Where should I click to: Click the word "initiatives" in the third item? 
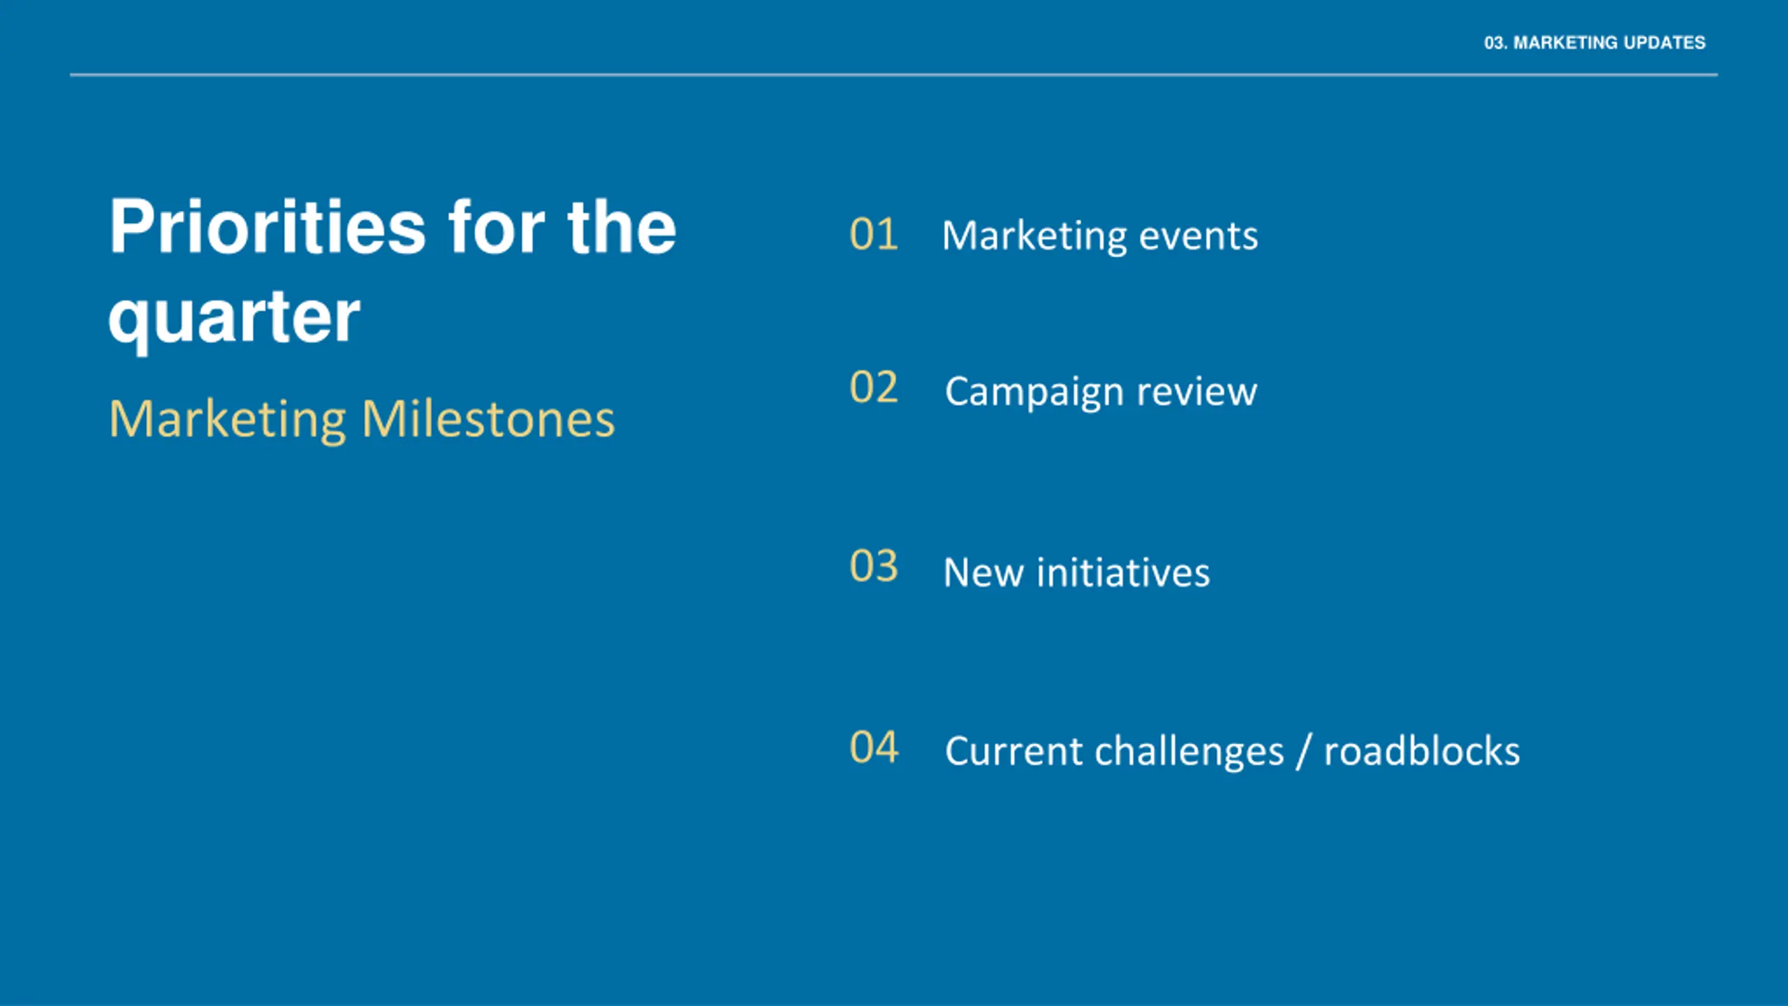point(1123,574)
